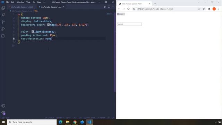Open the Explorer view in VS Code
The image size is (222, 125).
coord(3,8)
